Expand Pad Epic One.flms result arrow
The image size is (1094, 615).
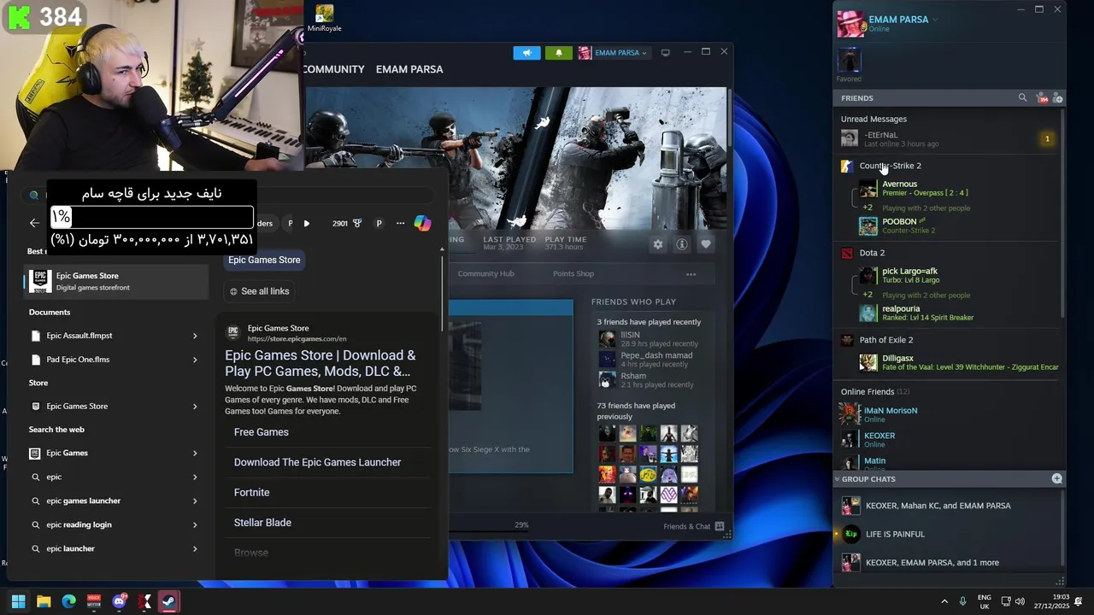tap(195, 360)
